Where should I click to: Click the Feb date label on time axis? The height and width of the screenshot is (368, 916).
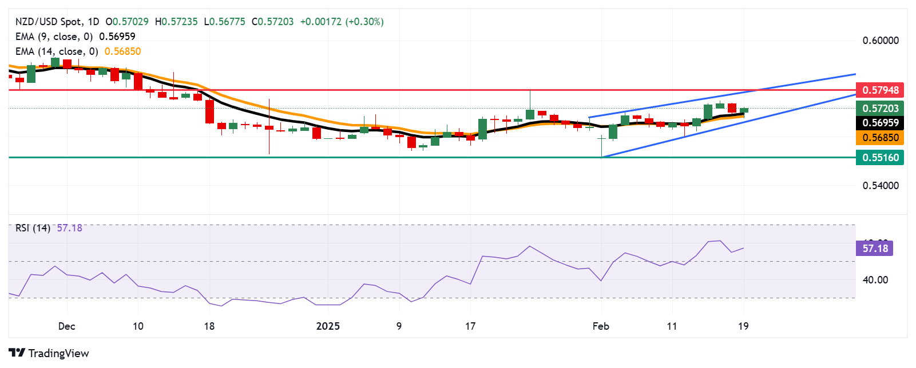[601, 326]
